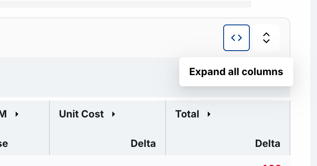
Task: Click the red value in Total Delta column
Action: 272,165
